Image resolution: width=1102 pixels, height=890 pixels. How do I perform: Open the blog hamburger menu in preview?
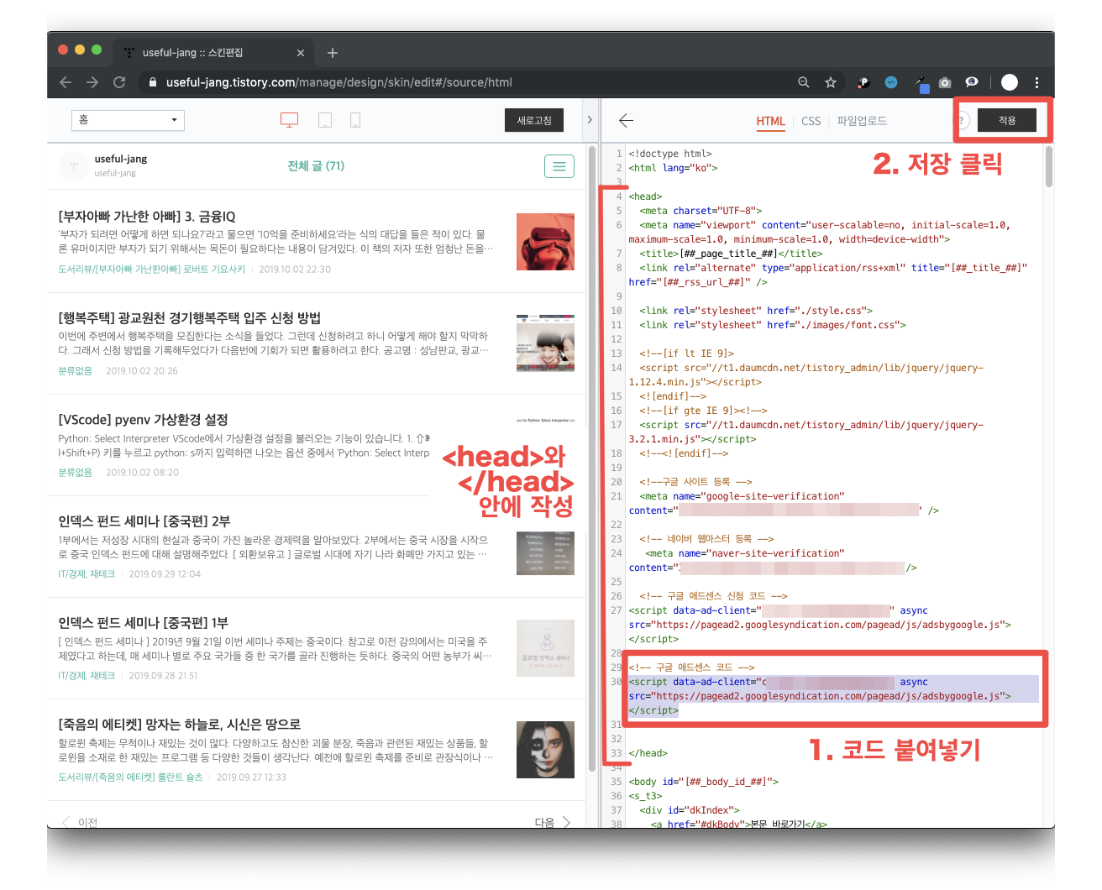[559, 166]
